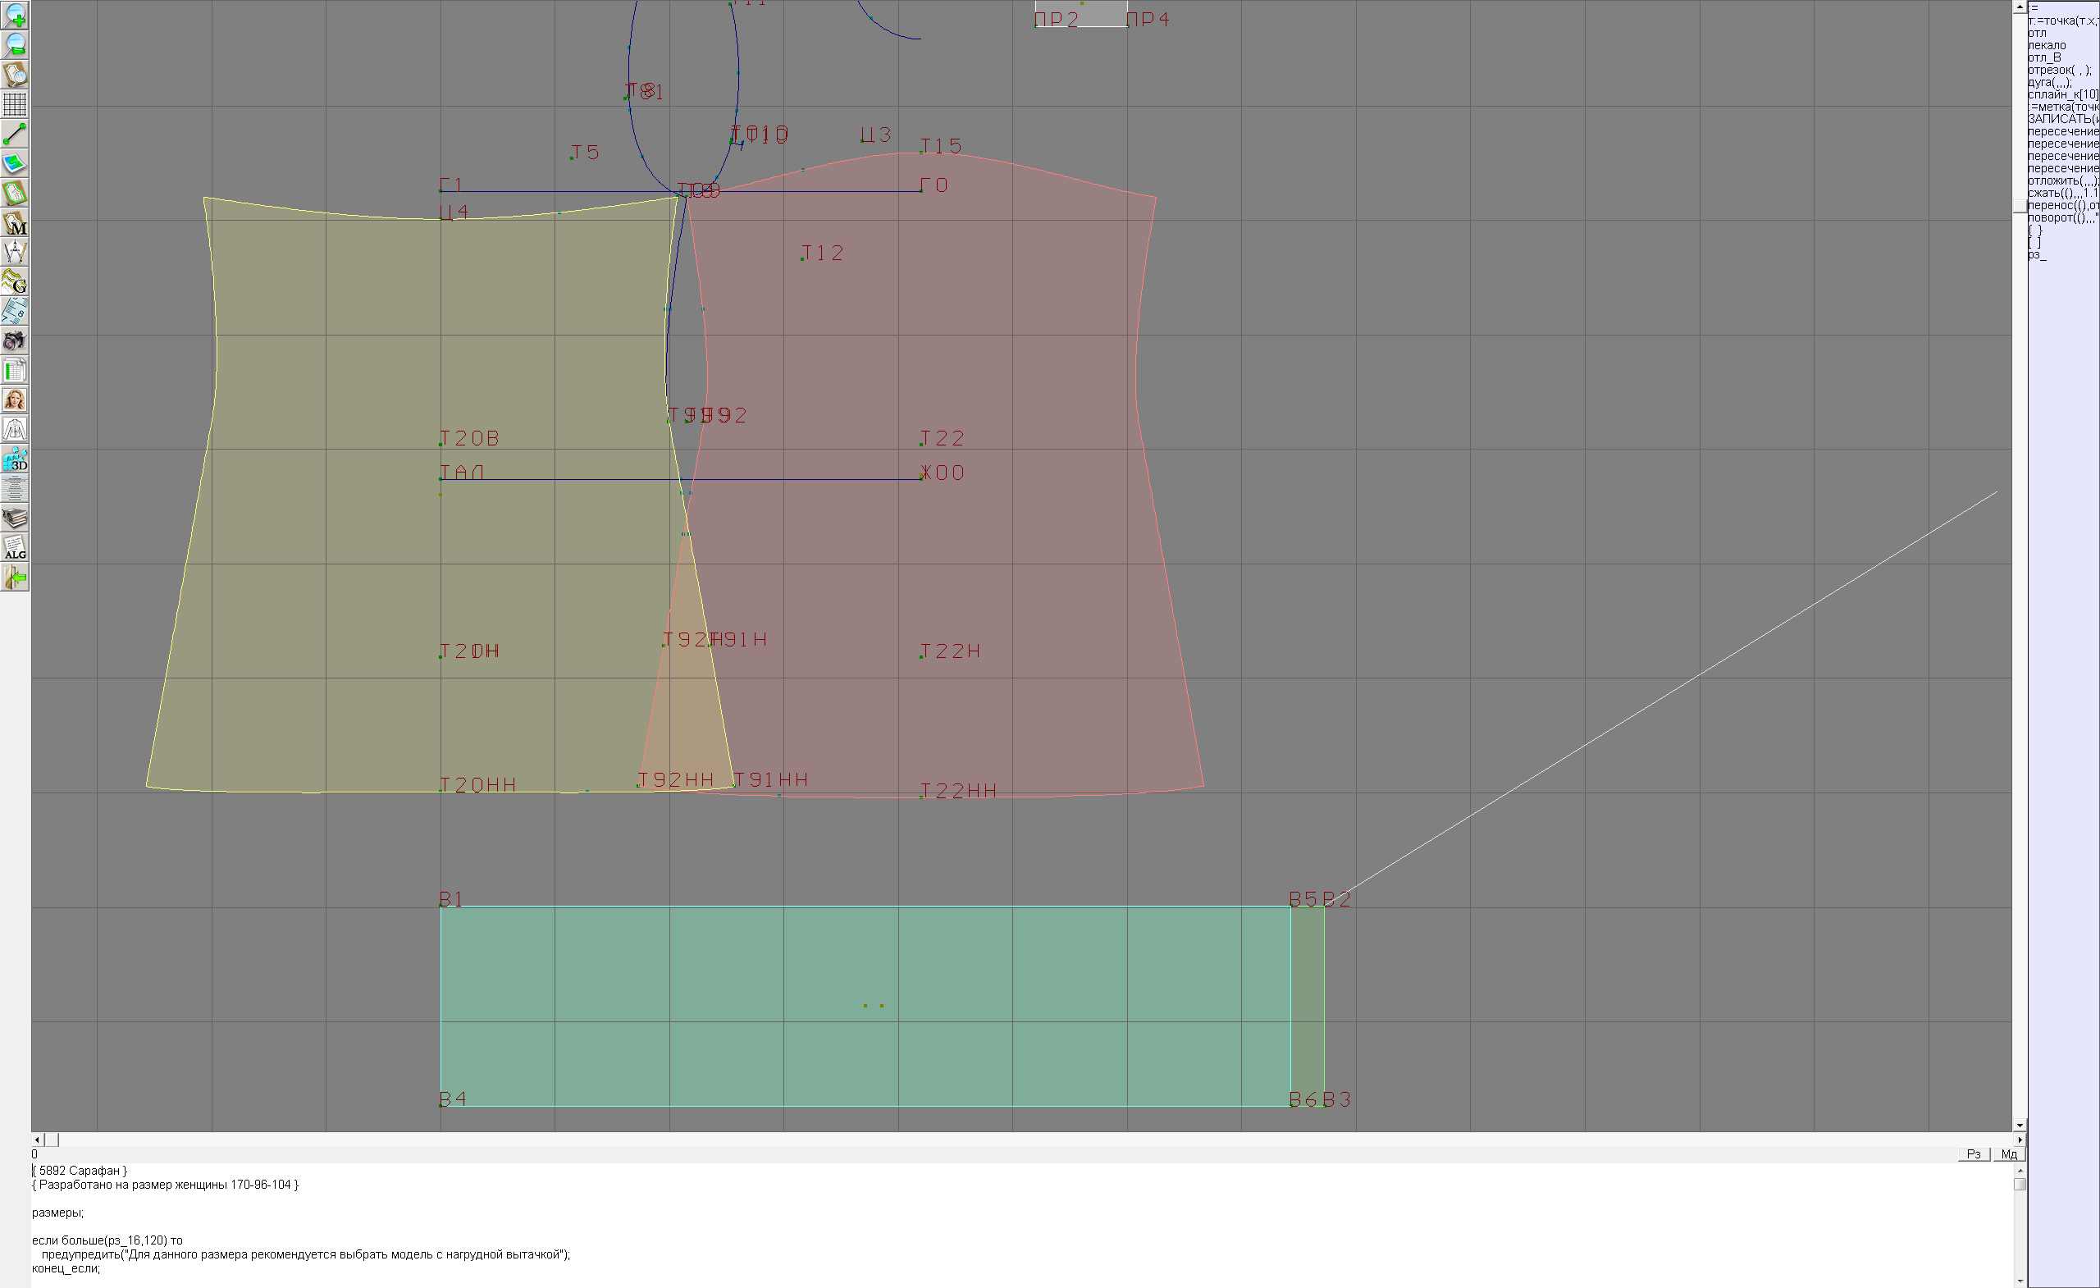
Task: Open the woman's face mannequin icon
Action: (x=15, y=400)
